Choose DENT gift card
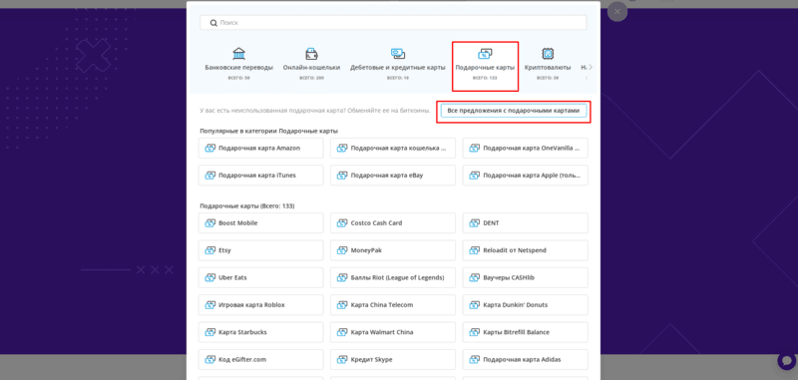Screen dimensions: 798x380 [x=526, y=222]
